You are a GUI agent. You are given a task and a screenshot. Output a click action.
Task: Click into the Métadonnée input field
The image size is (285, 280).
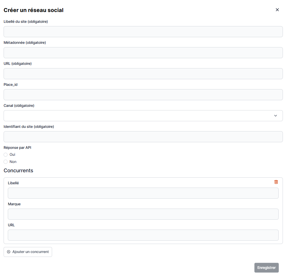pos(143,53)
